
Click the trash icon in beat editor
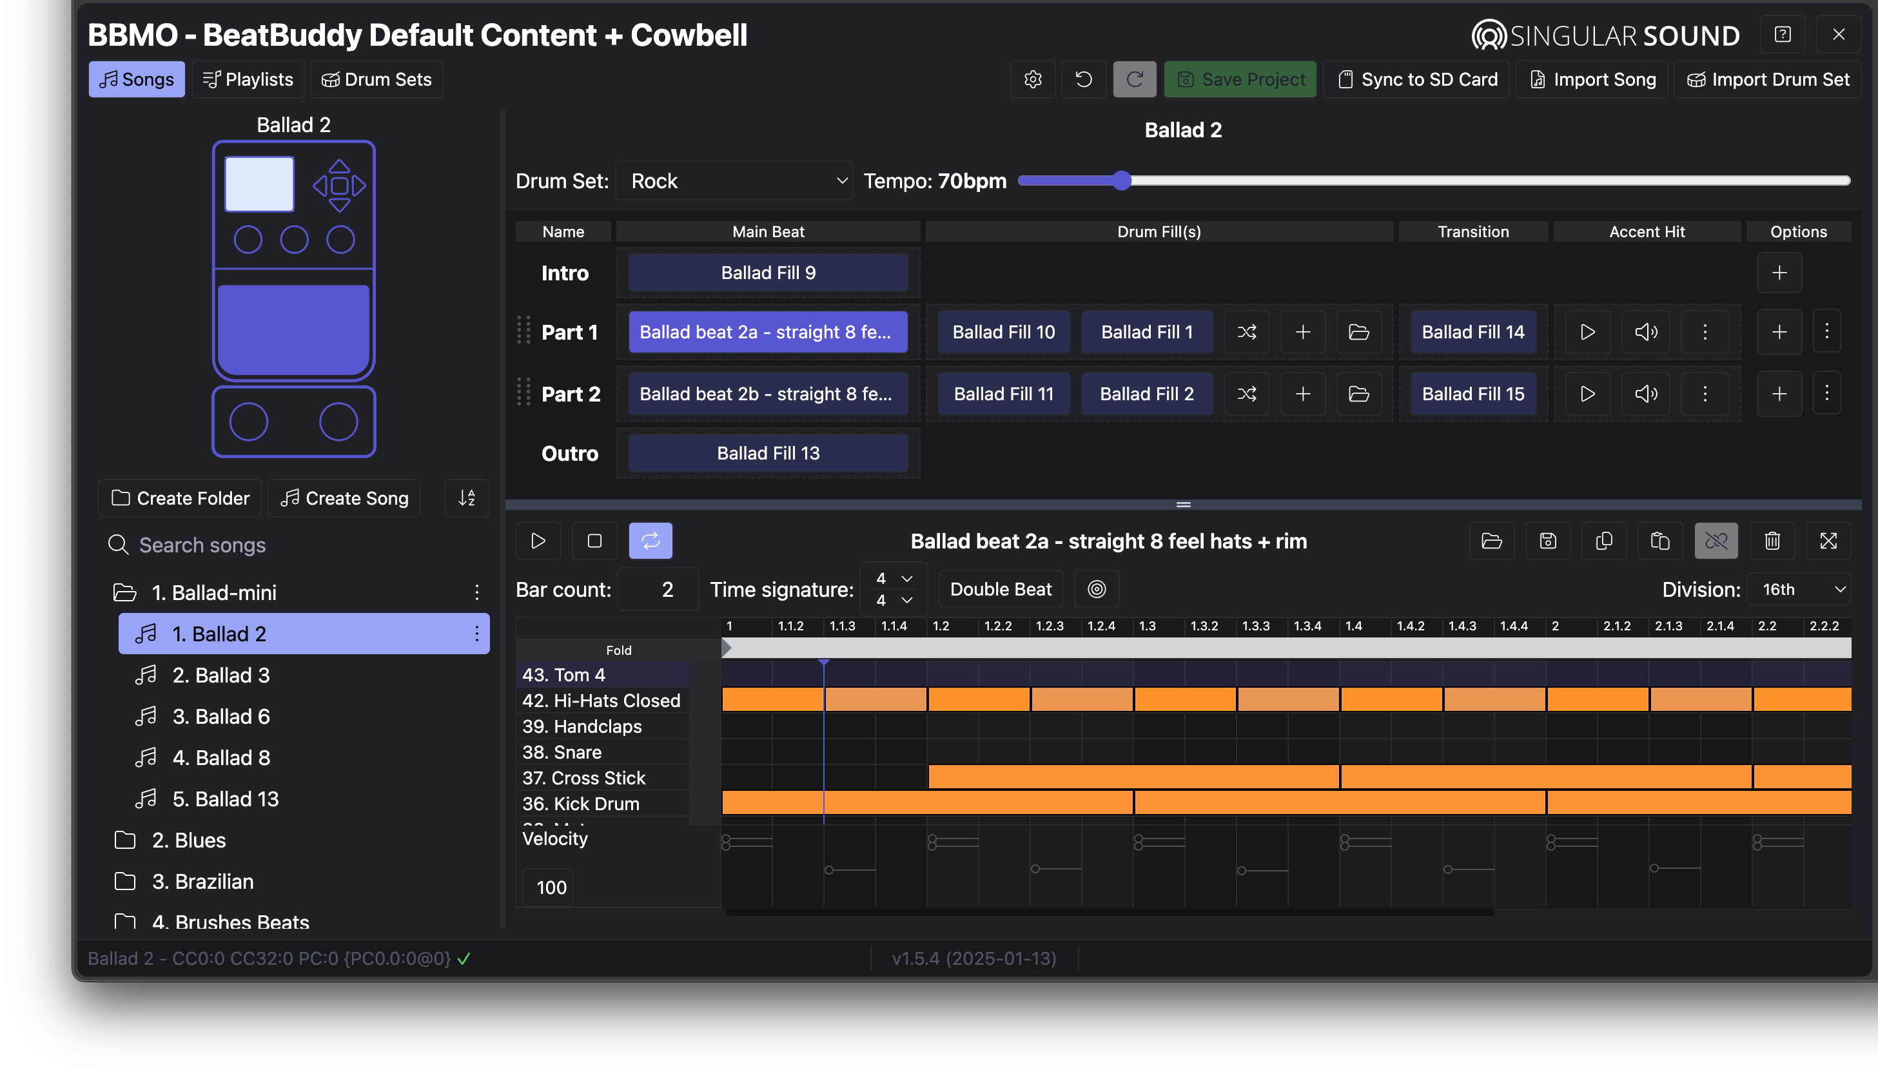click(x=1772, y=541)
